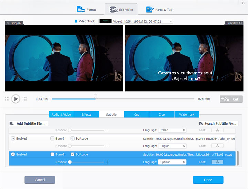The image size is (248, 189).
Task: Open the Effects tab
Action: 86,115
